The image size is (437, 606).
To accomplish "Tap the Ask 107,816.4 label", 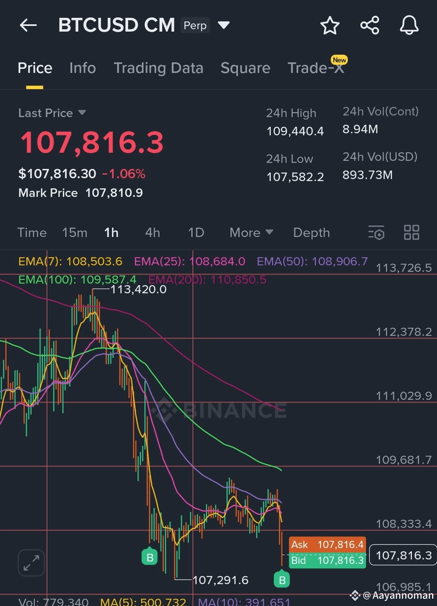I will pyautogui.click(x=327, y=545).
